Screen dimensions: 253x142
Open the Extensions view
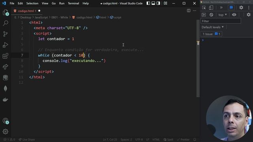coord(6,56)
